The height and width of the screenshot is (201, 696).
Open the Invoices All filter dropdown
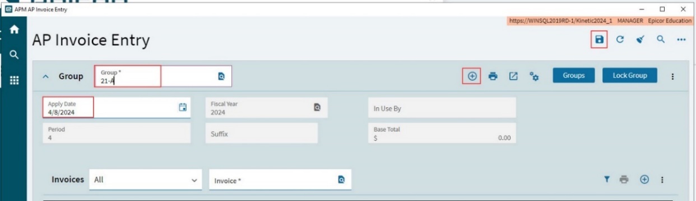coord(145,180)
